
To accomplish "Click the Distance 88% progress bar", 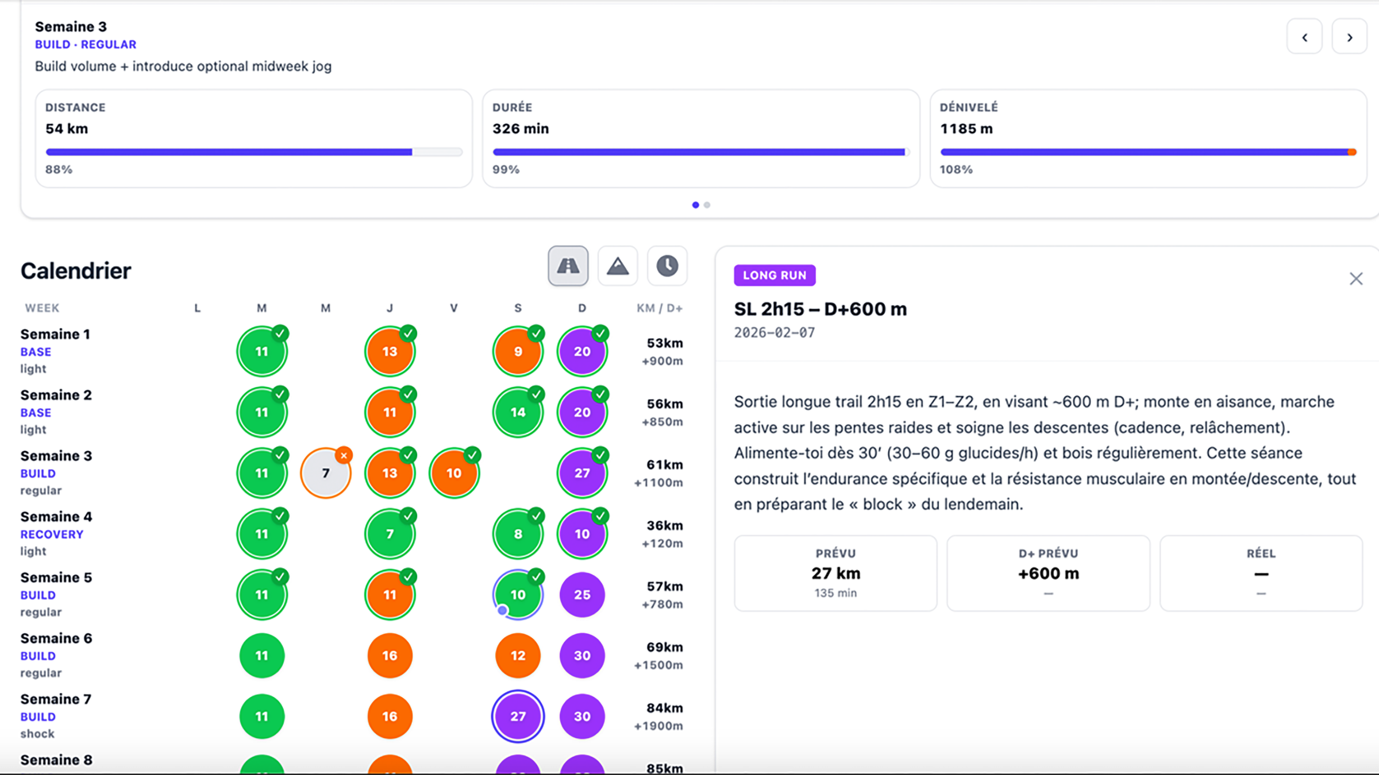I will pyautogui.click(x=254, y=152).
